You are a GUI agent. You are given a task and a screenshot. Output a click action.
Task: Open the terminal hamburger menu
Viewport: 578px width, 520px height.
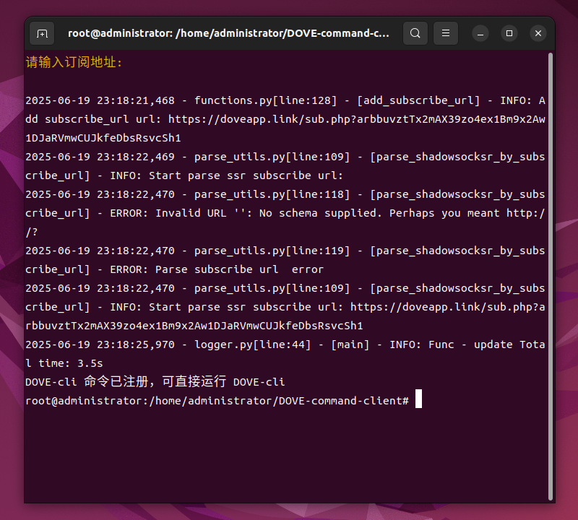(x=446, y=33)
